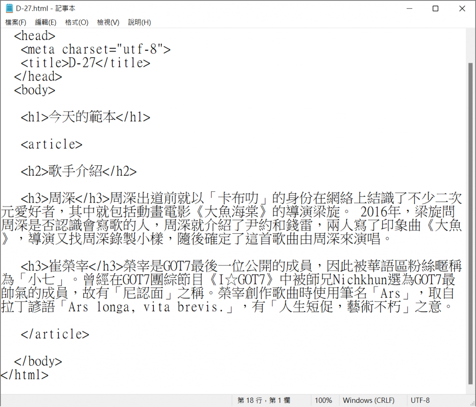Click the UTF-8 encoding status entry
The height and width of the screenshot is (407, 476).
[420, 400]
